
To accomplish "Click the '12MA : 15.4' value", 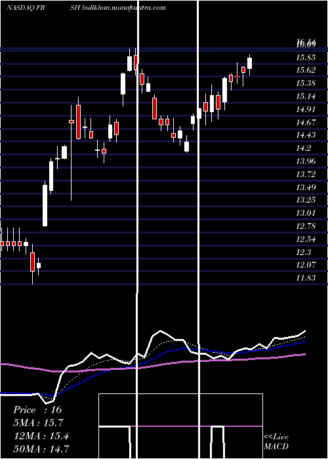I will (x=41, y=436).
